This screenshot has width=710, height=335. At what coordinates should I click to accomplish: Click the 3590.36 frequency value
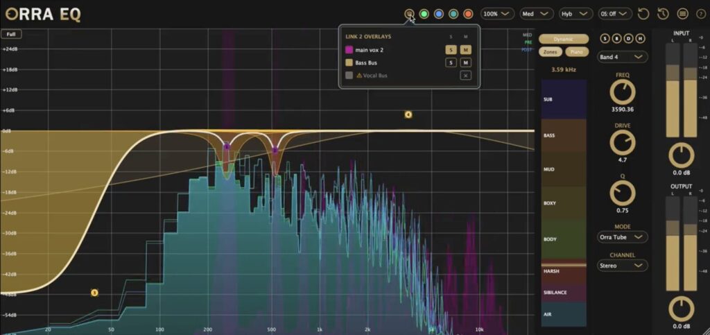[623, 110]
